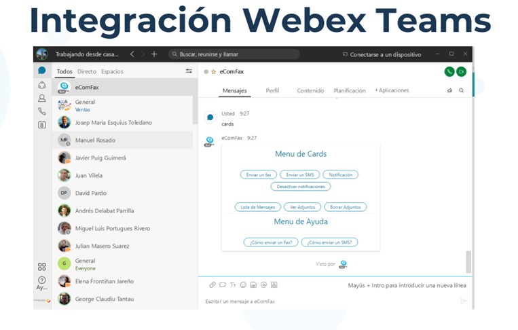Click the Borrar Adjuntos button

(346, 207)
